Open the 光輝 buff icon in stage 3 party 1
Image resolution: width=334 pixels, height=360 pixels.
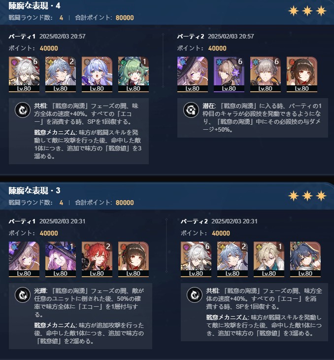pos(23,295)
